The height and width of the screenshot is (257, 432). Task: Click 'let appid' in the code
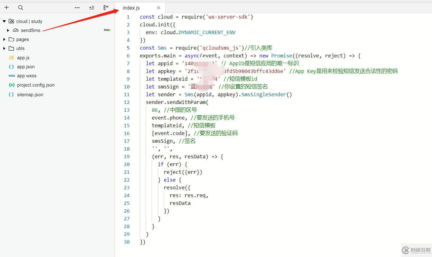159,63
